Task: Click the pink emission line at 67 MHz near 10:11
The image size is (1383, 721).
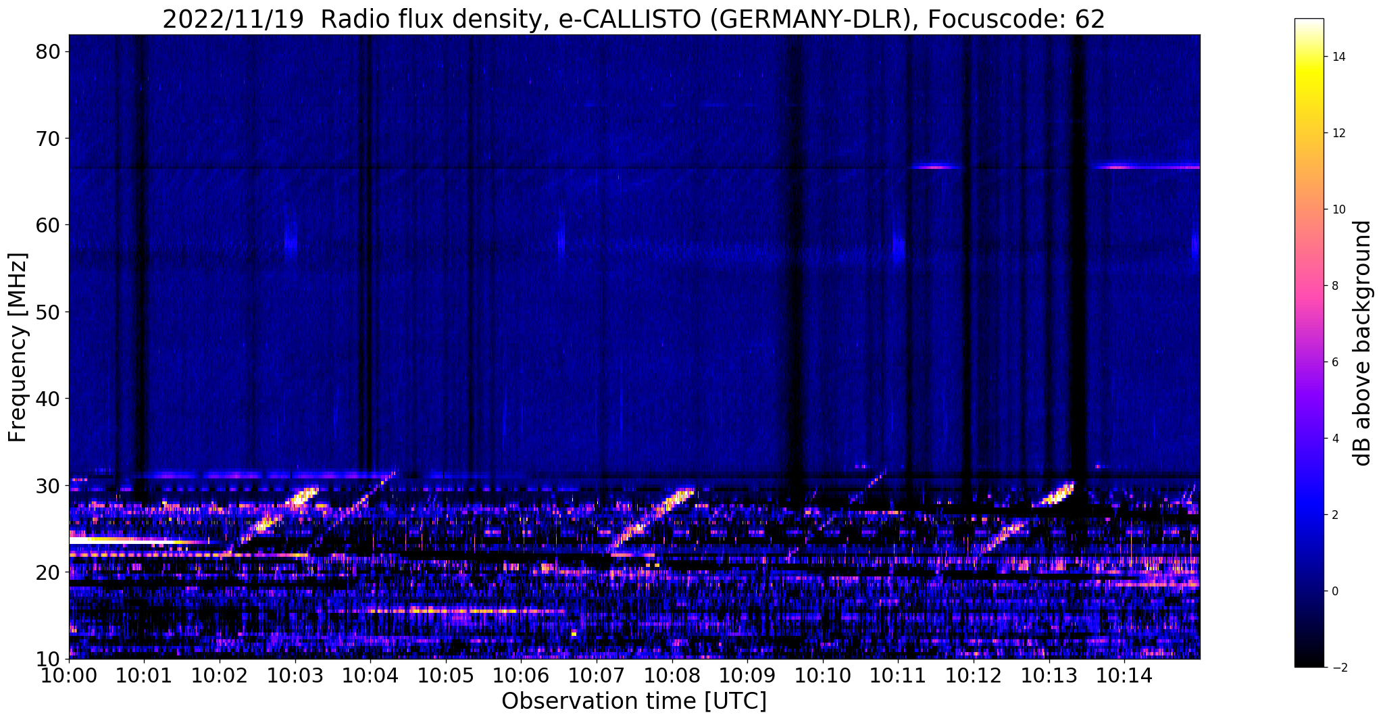Action: [936, 166]
